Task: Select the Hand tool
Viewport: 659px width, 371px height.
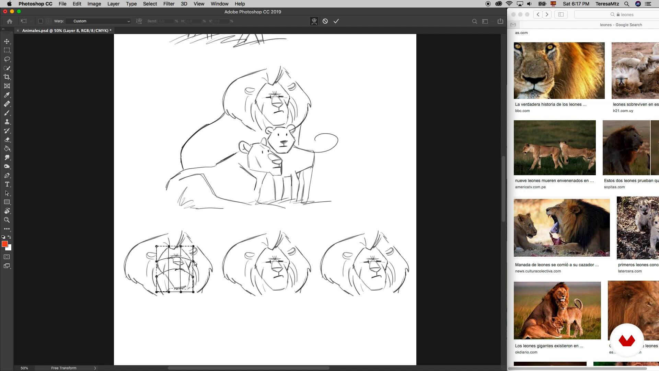Action: tap(7, 211)
